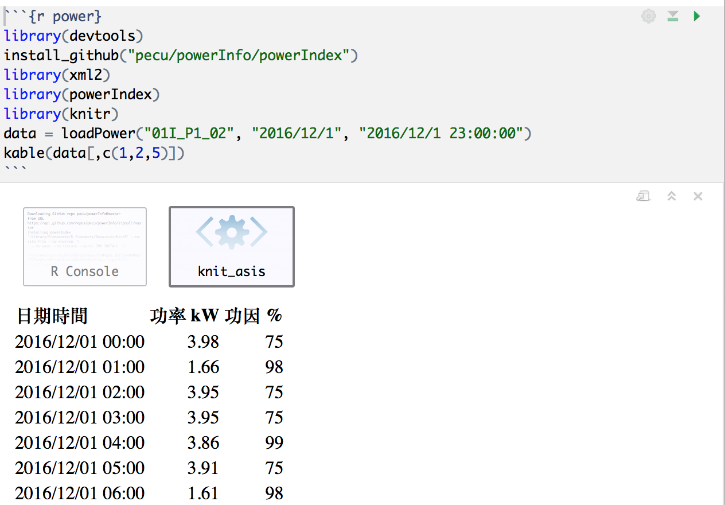The image size is (725, 505).
Task: Click power value 1.66
Action: tap(203, 367)
